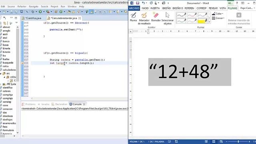Viewport: 256px width, 144px height.
Task: Open the Pepe Cast account dropdown
Action: point(248,8)
